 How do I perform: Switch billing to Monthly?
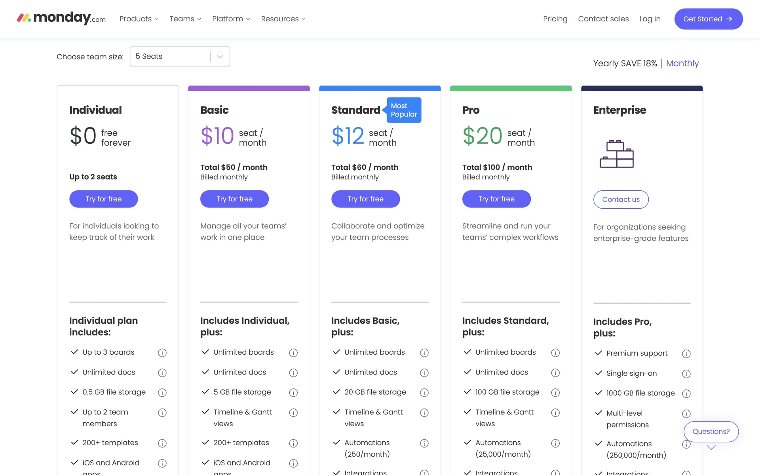[x=682, y=63]
